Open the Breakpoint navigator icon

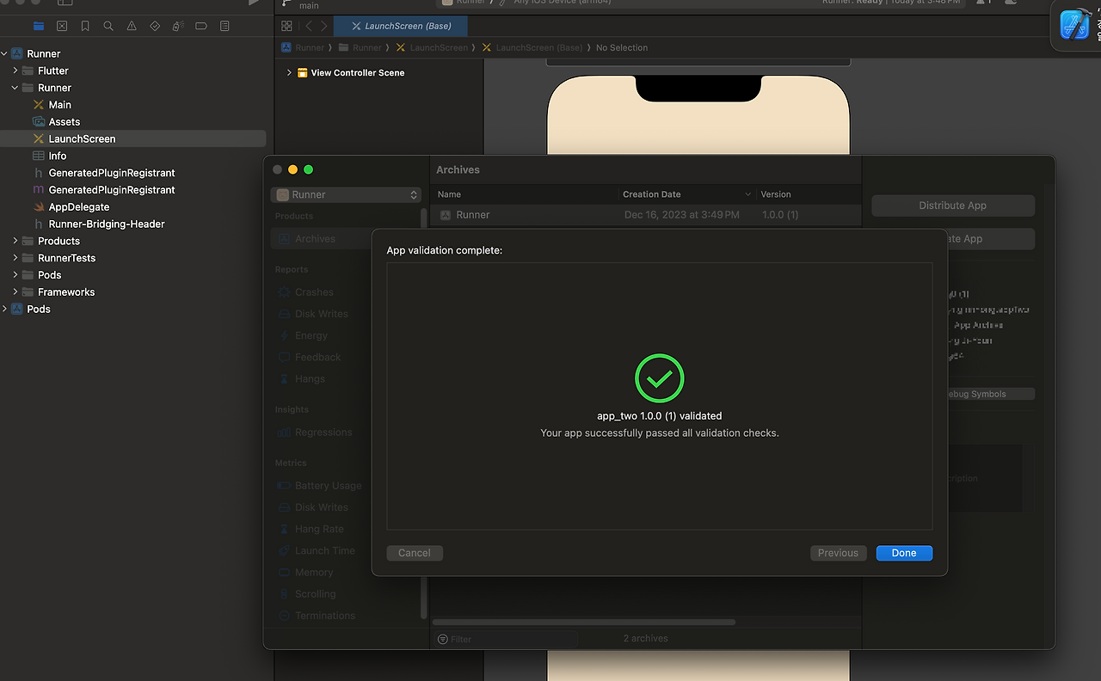click(x=201, y=27)
